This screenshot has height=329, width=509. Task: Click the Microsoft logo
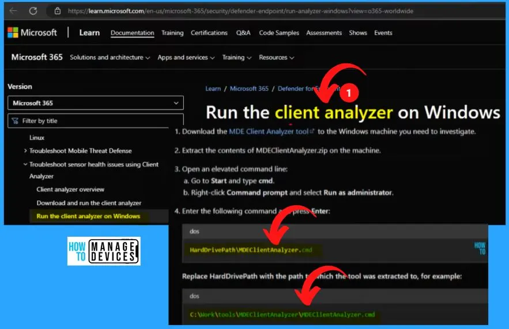tap(32, 32)
